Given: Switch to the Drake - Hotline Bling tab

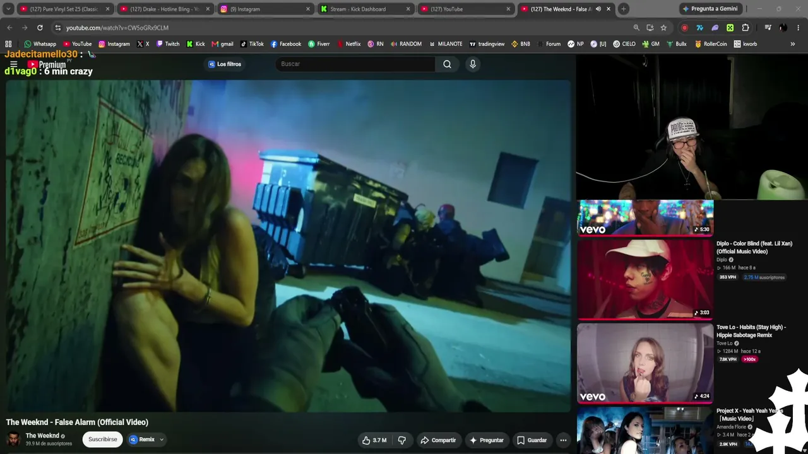Looking at the screenshot, I should click(164, 9).
